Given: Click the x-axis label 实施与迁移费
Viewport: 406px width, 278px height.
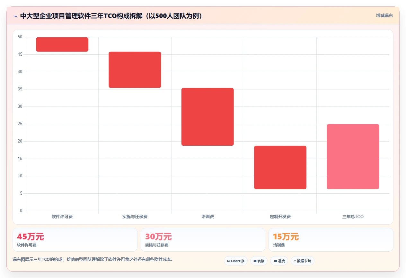Looking at the screenshot, I should pyautogui.click(x=135, y=217).
